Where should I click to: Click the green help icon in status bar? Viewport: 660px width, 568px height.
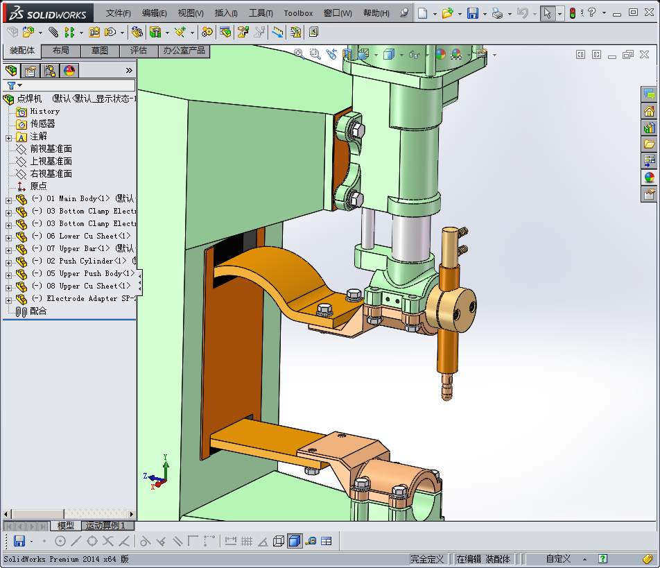[602, 559]
